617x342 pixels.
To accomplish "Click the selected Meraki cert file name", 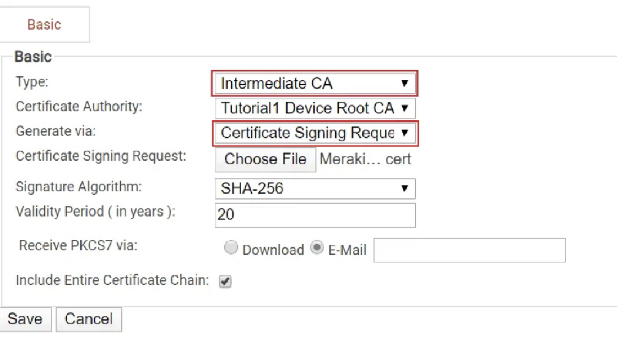I will tap(365, 159).
